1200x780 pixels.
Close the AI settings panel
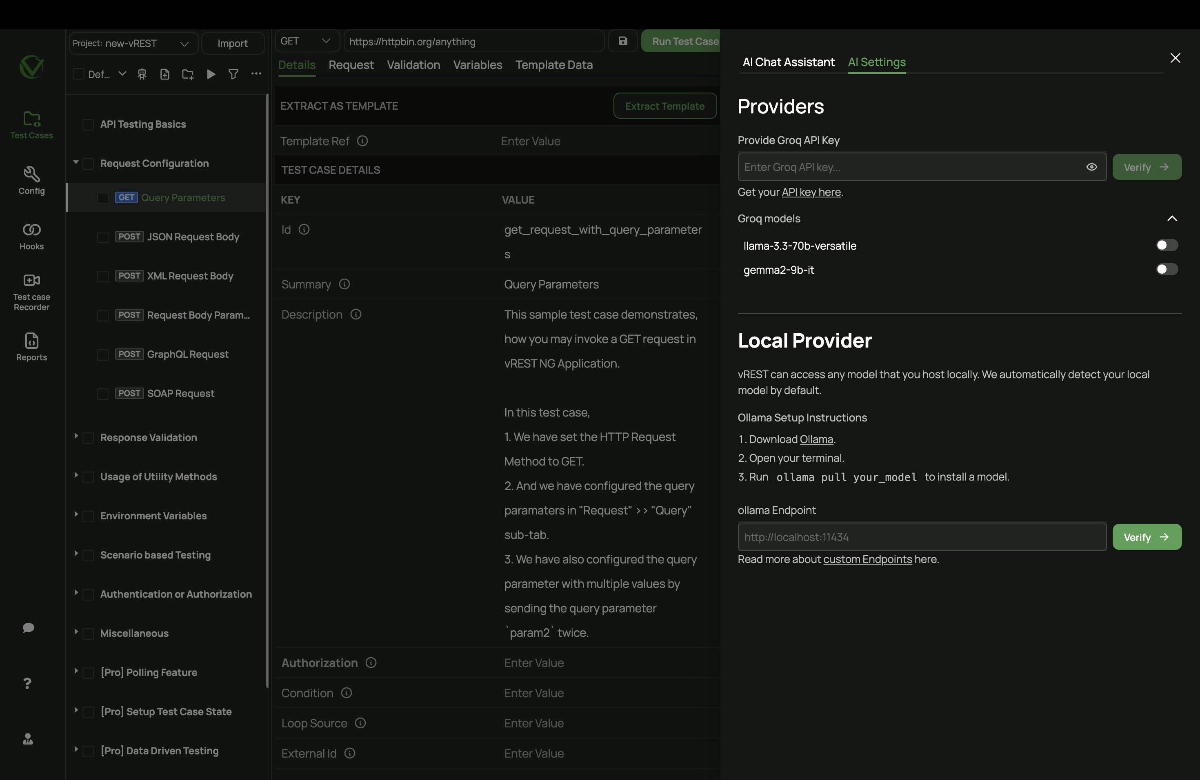click(1175, 58)
